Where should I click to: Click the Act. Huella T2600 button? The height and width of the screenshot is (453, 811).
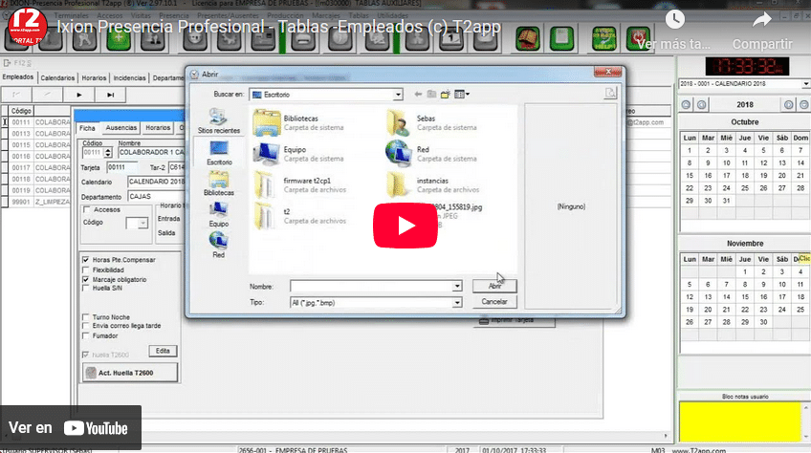[130, 373]
